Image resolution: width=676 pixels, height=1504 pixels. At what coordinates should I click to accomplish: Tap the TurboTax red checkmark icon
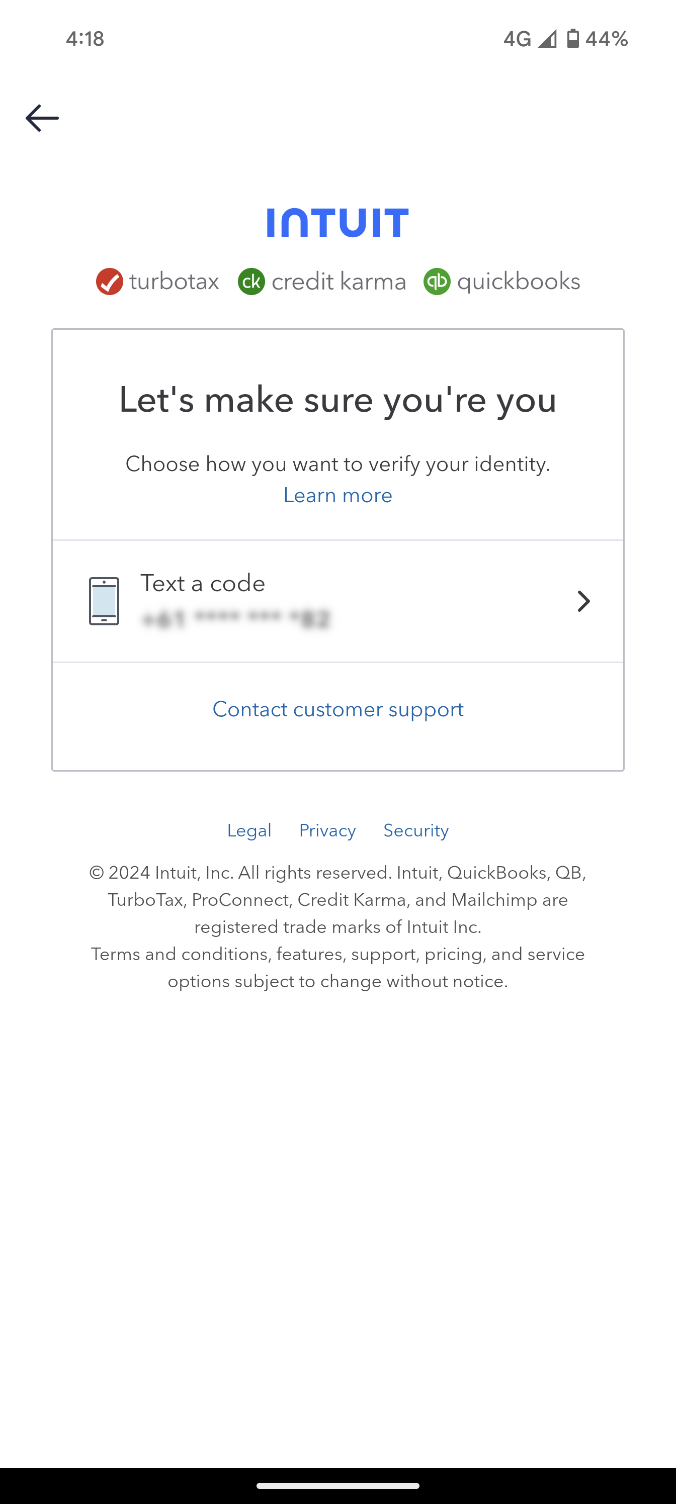click(109, 282)
